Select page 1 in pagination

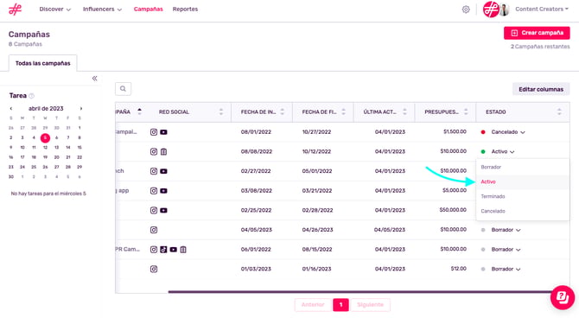click(x=340, y=305)
